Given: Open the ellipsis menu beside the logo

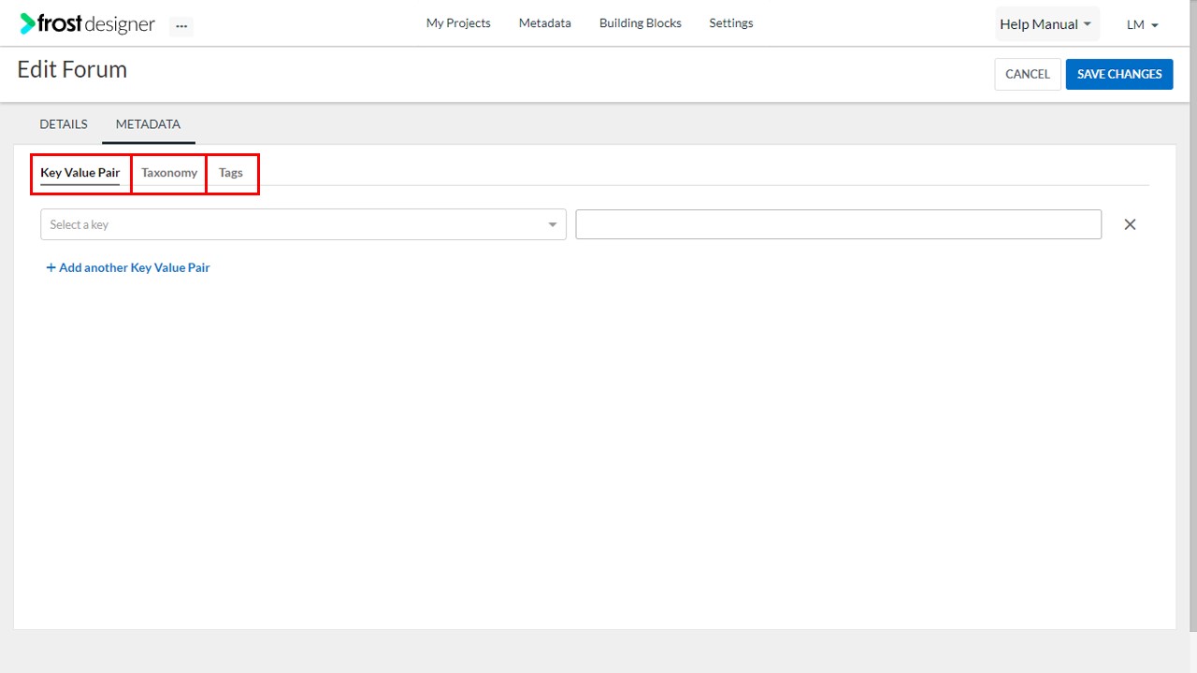Looking at the screenshot, I should pos(181,26).
